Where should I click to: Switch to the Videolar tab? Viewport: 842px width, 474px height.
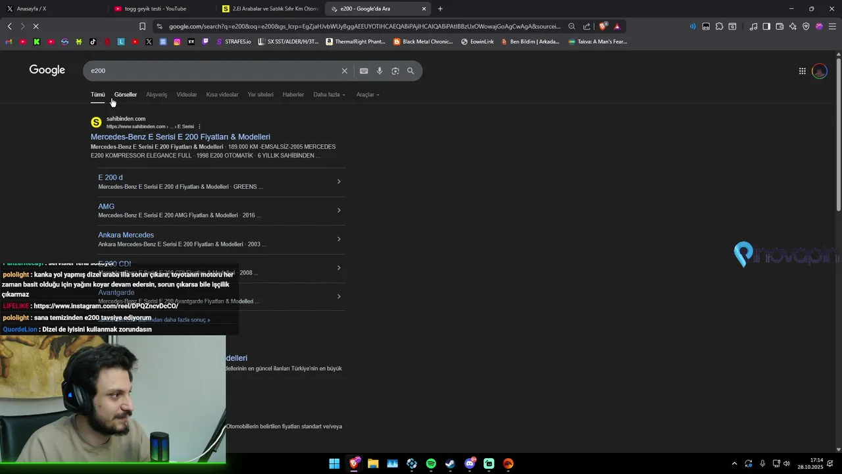tap(187, 95)
